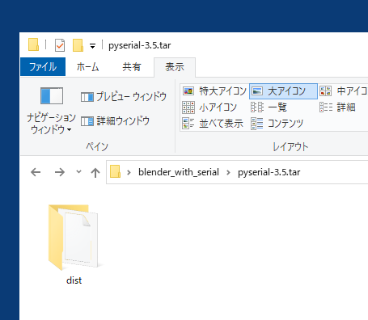This screenshot has height=320, width=368.
Task: Expand chevron before blender_with_serial breadcrumb
Action: 129,172
